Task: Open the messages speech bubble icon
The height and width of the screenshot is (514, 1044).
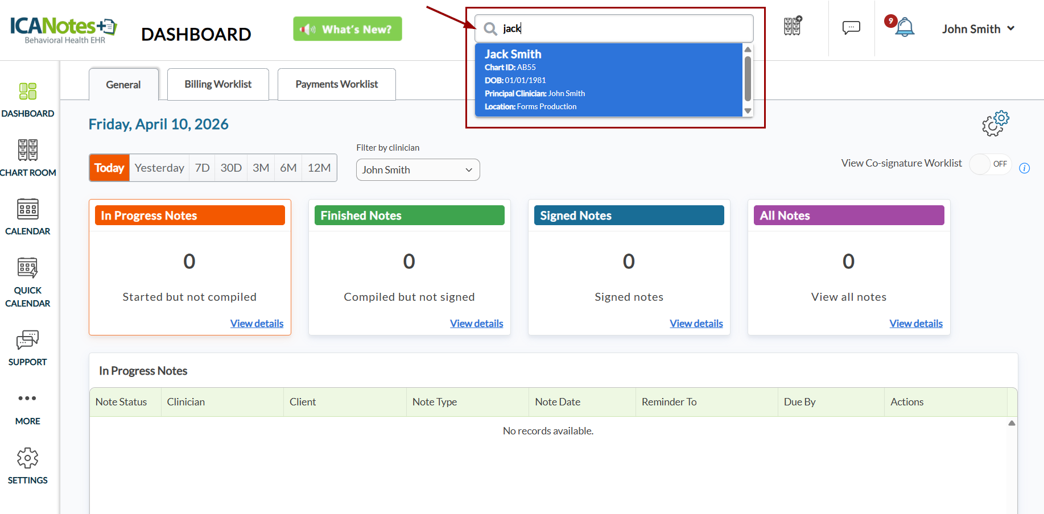Action: (851, 28)
